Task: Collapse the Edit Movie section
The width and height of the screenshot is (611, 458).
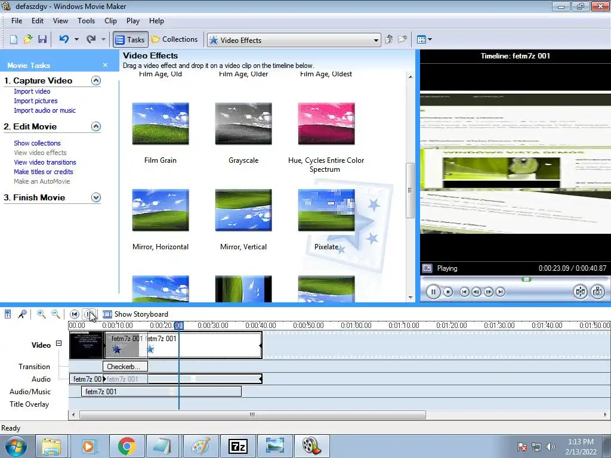Action: (96, 126)
